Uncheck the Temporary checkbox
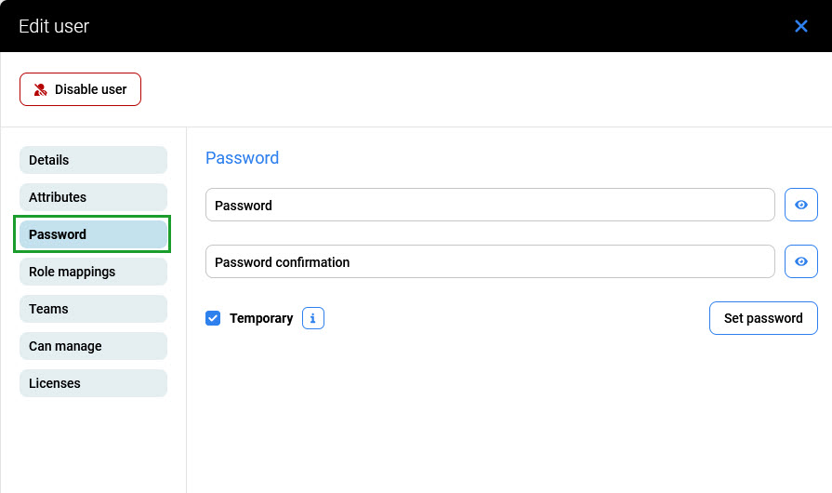Image resolution: width=832 pixels, height=493 pixels. (213, 318)
